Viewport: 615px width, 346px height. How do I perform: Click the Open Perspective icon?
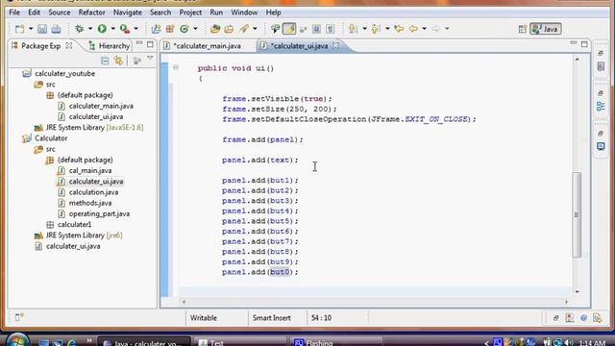[x=523, y=29]
